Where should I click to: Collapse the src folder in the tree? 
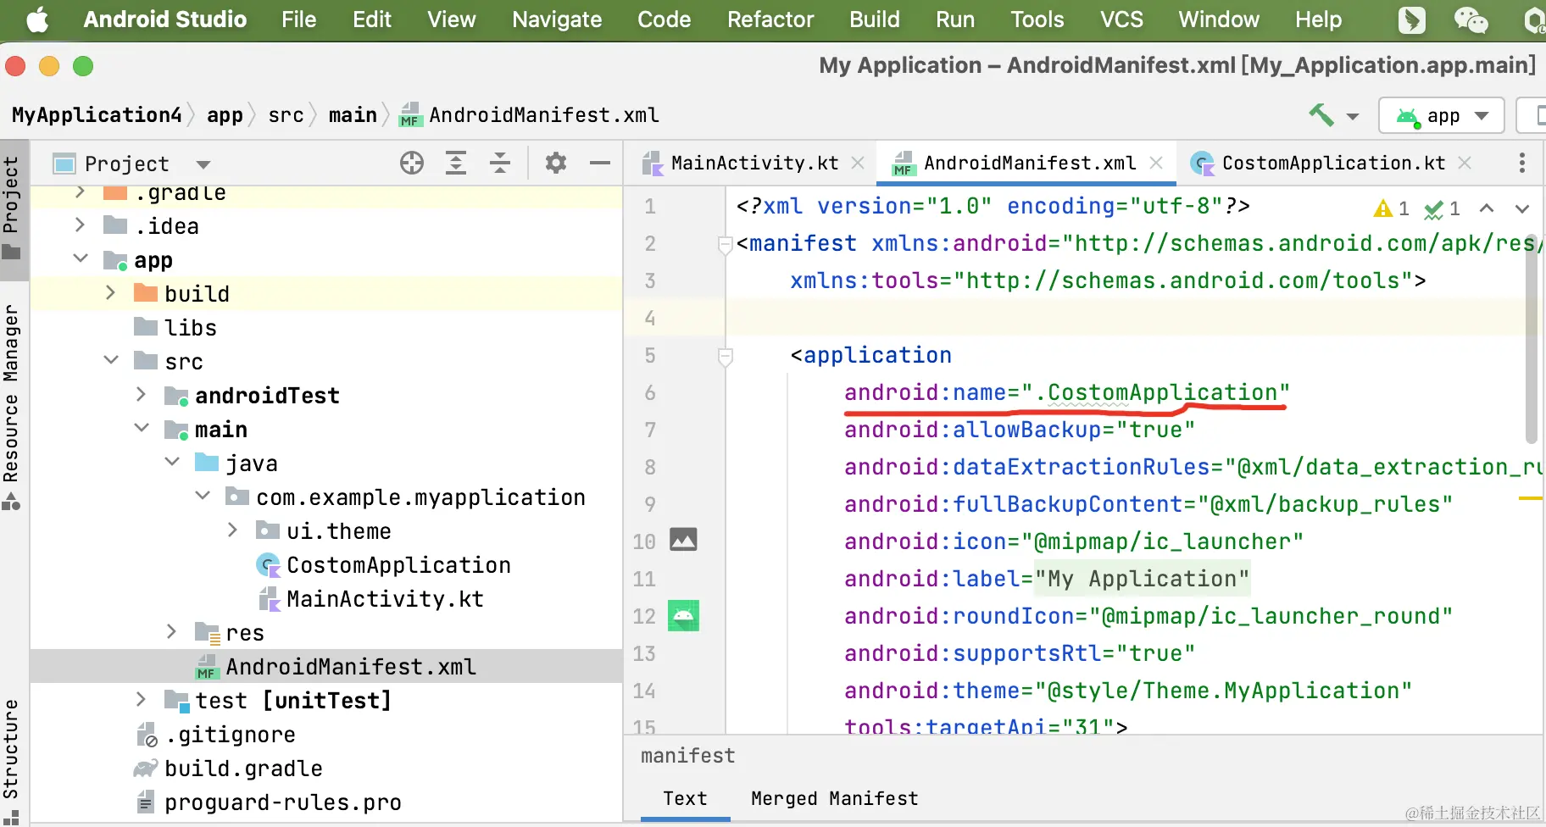111,361
